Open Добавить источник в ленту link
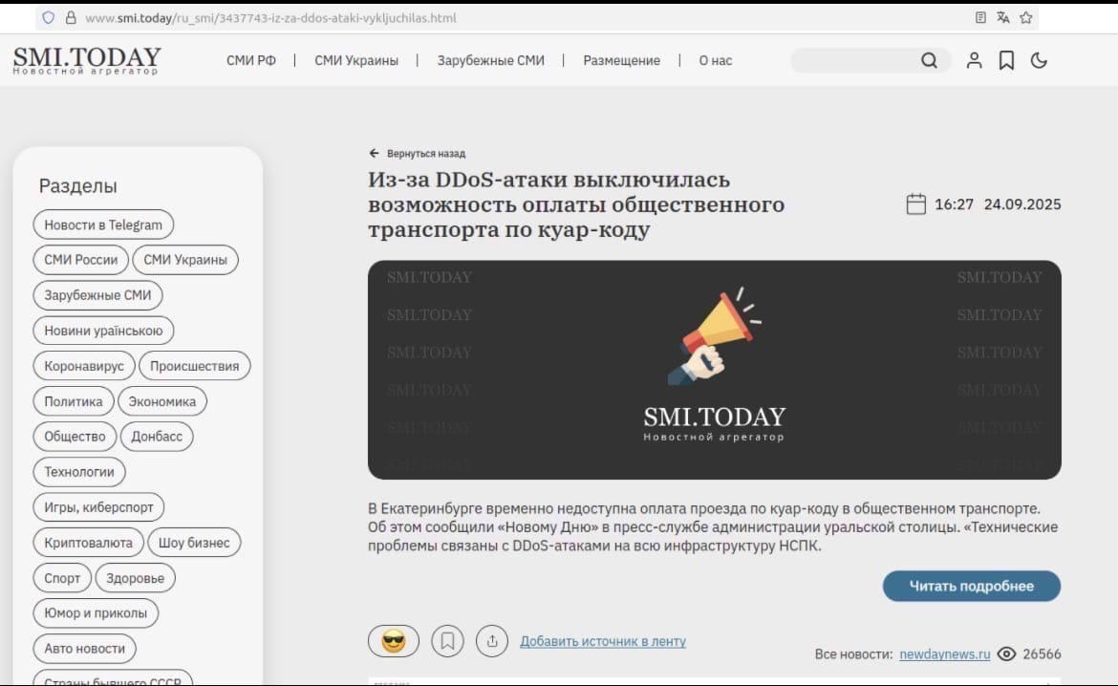The height and width of the screenshot is (686, 1118). pos(603,641)
